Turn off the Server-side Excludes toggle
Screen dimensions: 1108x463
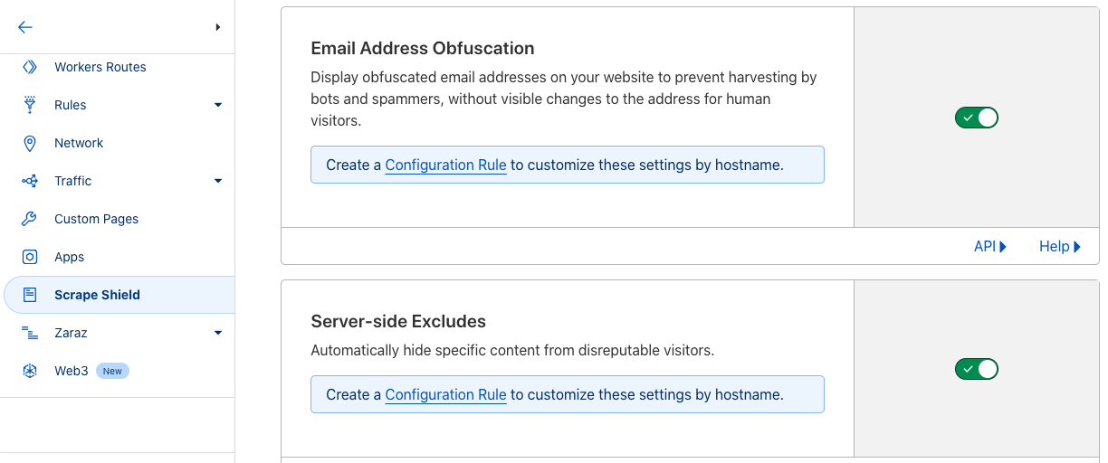[976, 369]
